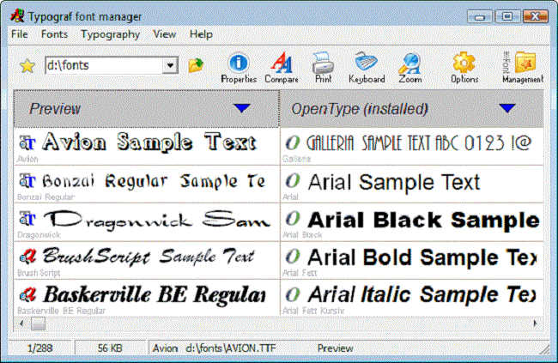
Task: Click the OpenType icon beside Arial Sample Text
Action: point(293,181)
